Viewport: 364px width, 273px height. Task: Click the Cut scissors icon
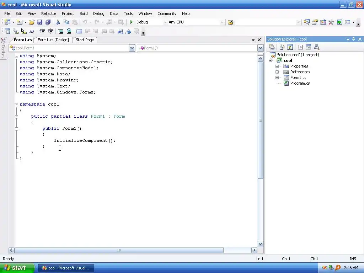(58, 22)
